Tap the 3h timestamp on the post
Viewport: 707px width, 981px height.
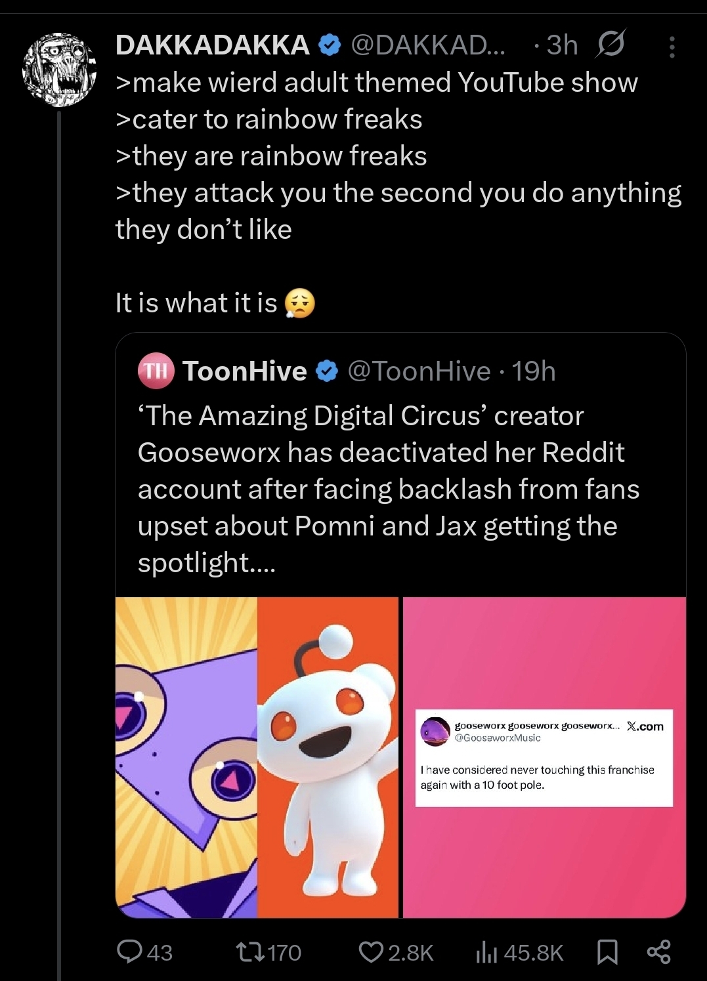pyautogui.click(x=562, y=45)
